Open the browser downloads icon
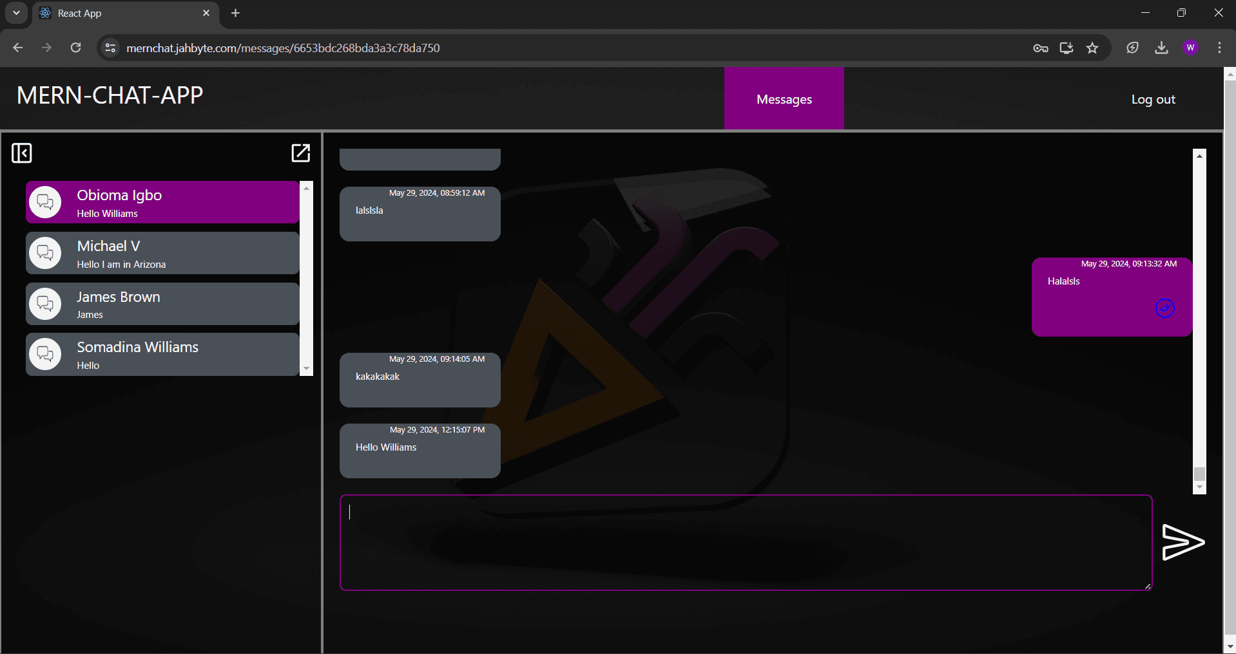1236x654 pixels. tap(1161, 48)
